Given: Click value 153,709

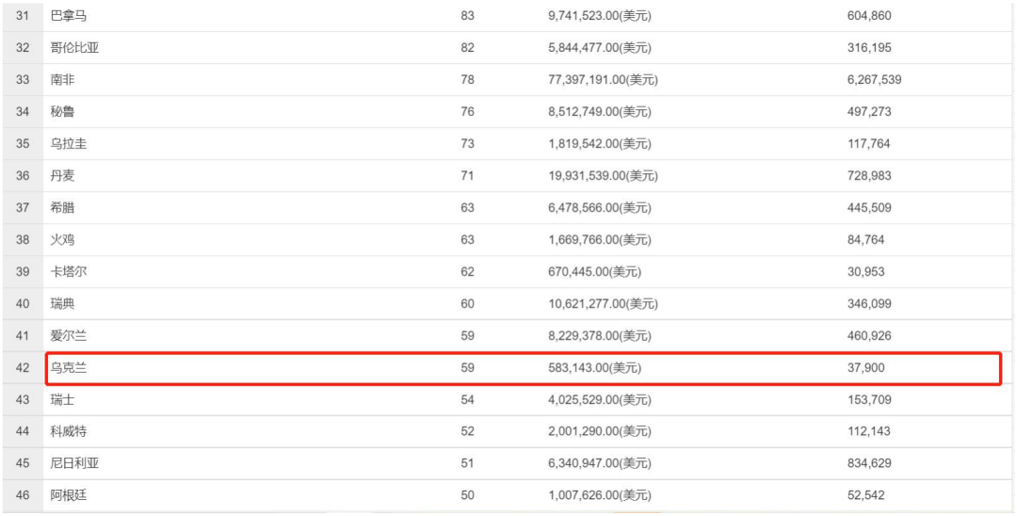Looking at the screenshot, I should pos(869,400).
